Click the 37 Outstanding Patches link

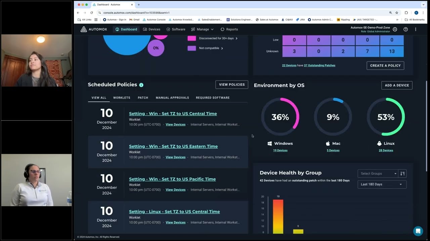coord(319,66)
